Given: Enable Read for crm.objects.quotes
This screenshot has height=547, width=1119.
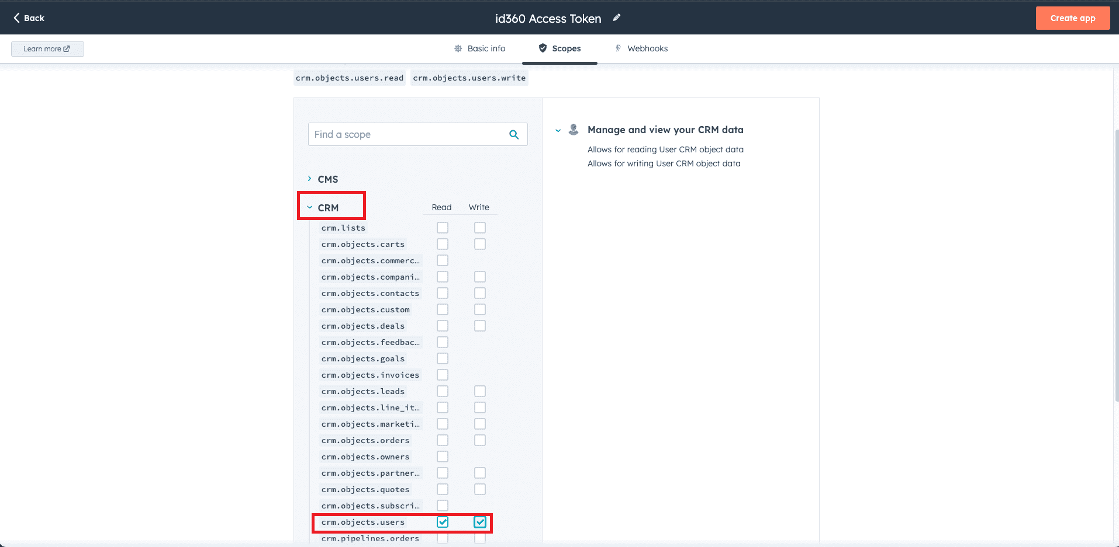Looking at the screenshot, I should tap(443, 489).
